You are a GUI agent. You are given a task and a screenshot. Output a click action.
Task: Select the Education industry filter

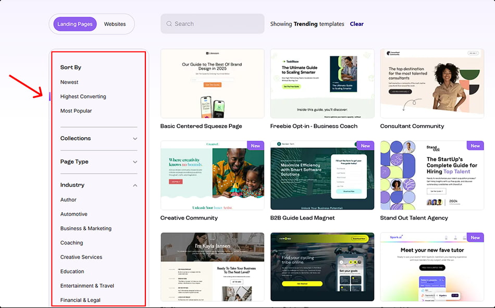[72, 271]
